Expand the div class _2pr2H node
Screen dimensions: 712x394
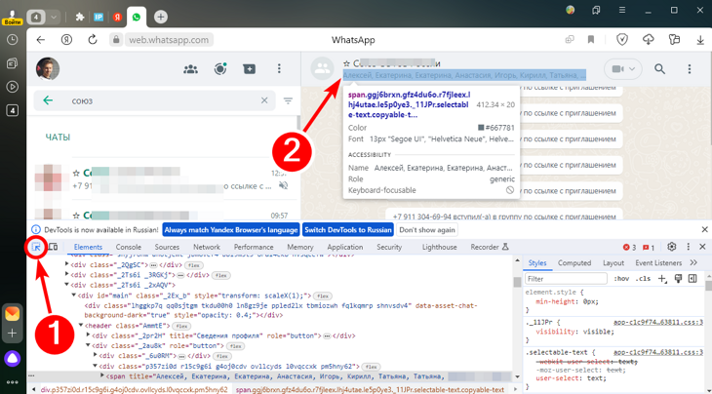[88, 335]
